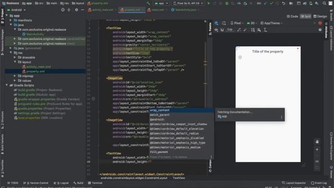Hide the Project panel with minus icon
This screenshot has width=334, height=188.
point(82,10)
